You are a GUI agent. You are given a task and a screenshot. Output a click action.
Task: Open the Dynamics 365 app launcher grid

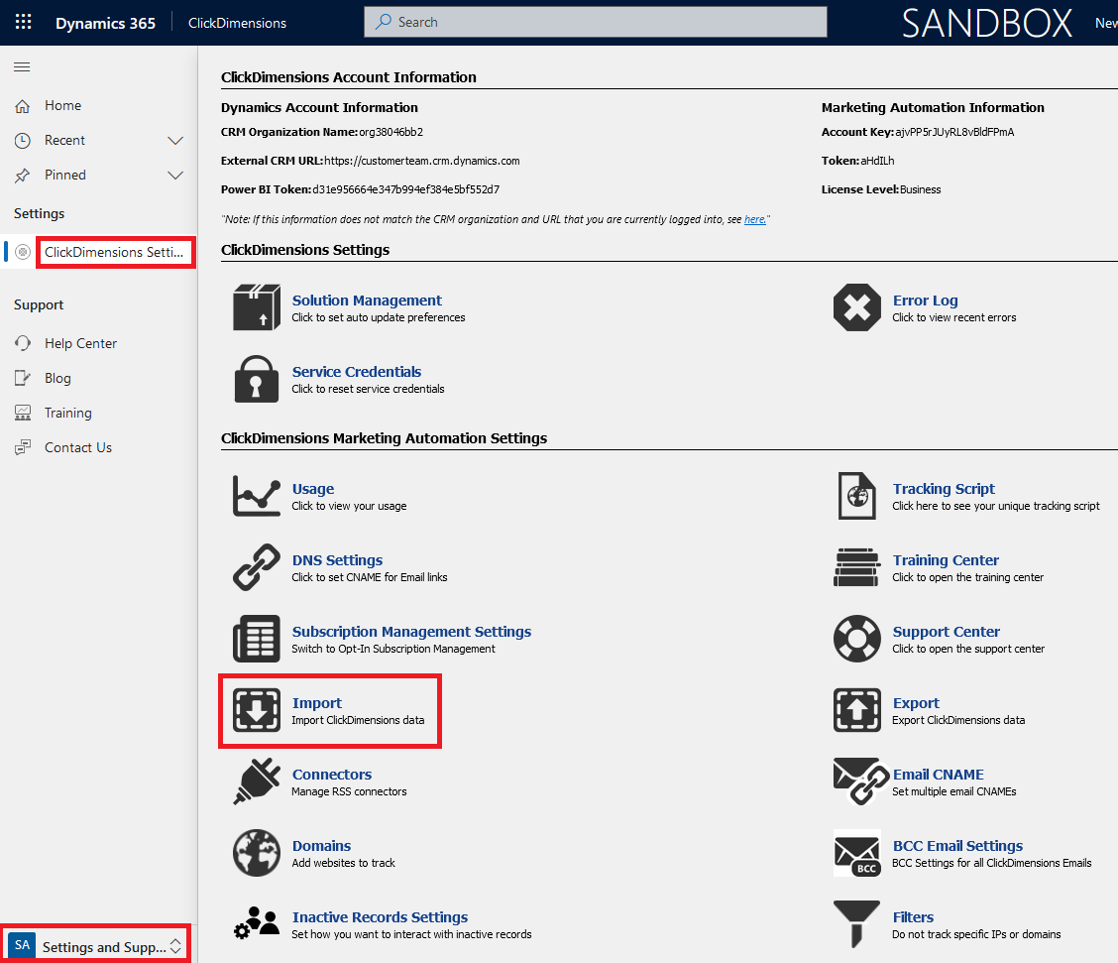coord(23,22)
